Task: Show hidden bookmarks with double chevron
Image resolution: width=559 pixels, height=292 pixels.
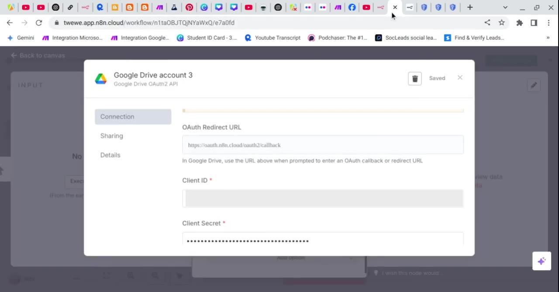Action: 548,38
